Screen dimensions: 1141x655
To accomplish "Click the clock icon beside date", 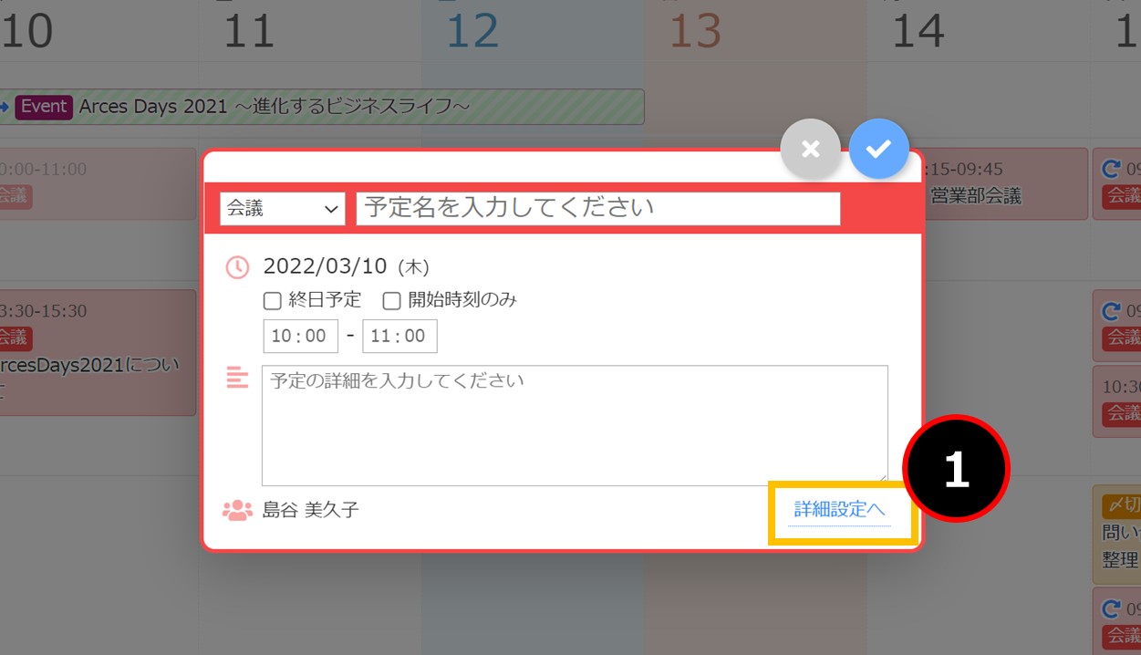I will click(x=237, y=267).
